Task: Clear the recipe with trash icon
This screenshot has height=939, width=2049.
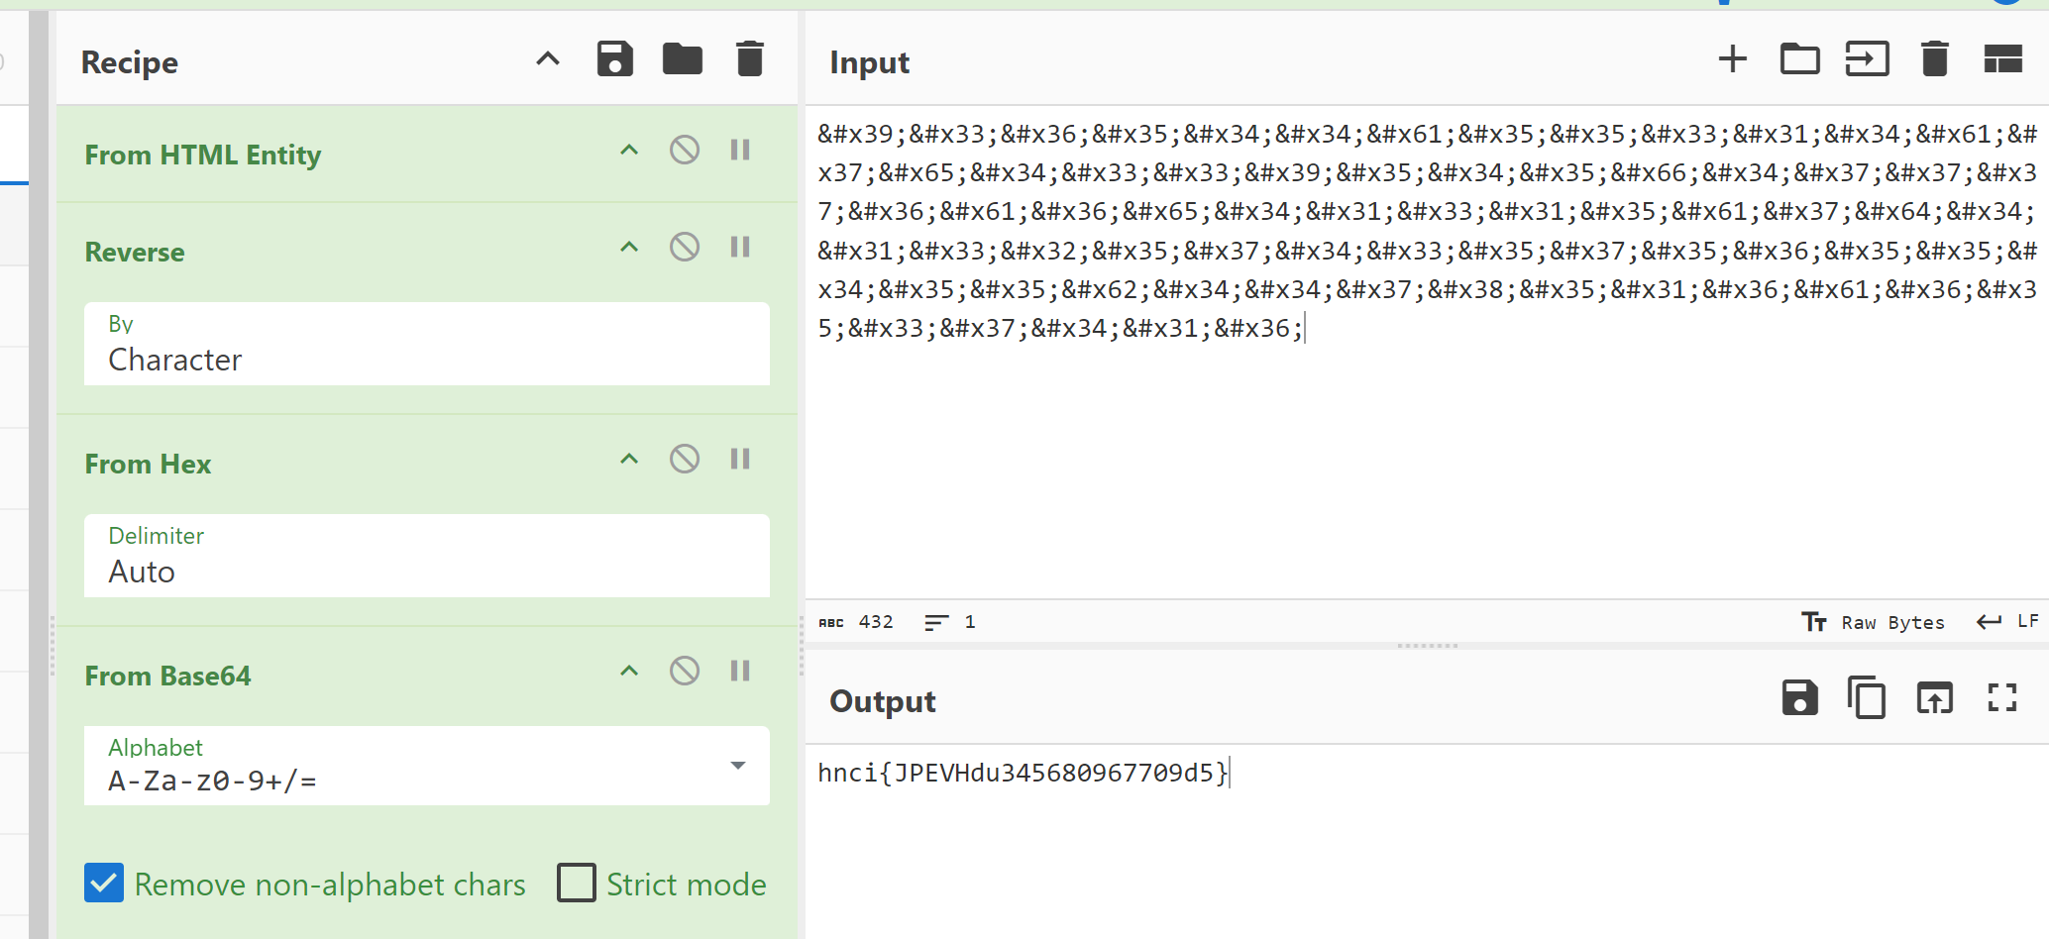Action: [x=750, y=59]
